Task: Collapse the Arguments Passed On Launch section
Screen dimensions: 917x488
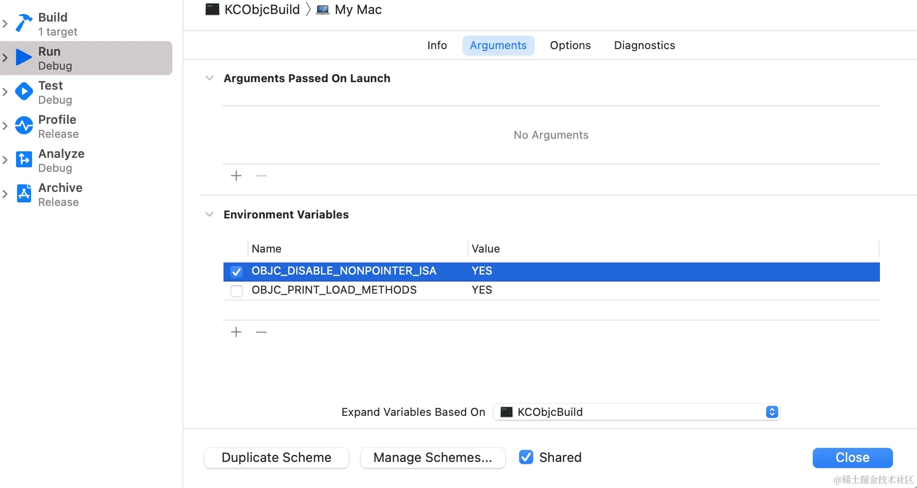Action: coord(209,78)
